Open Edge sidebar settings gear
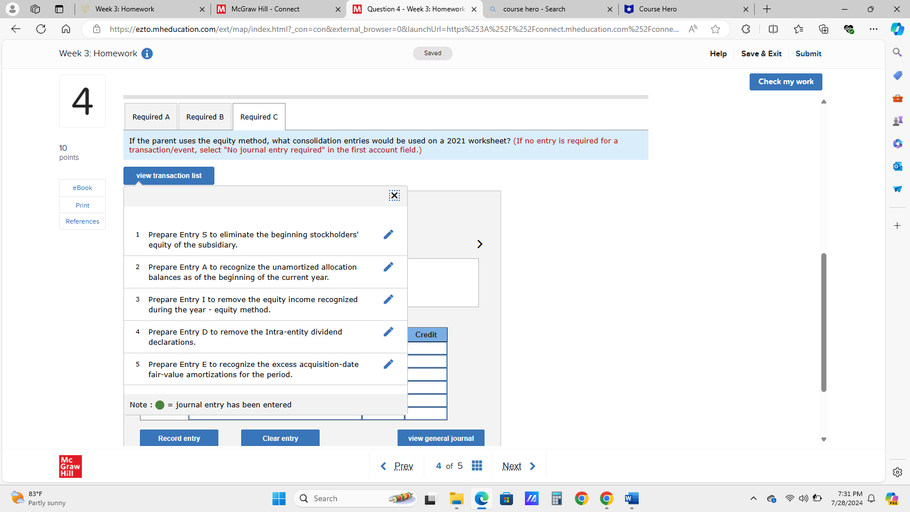 [897, 472]
